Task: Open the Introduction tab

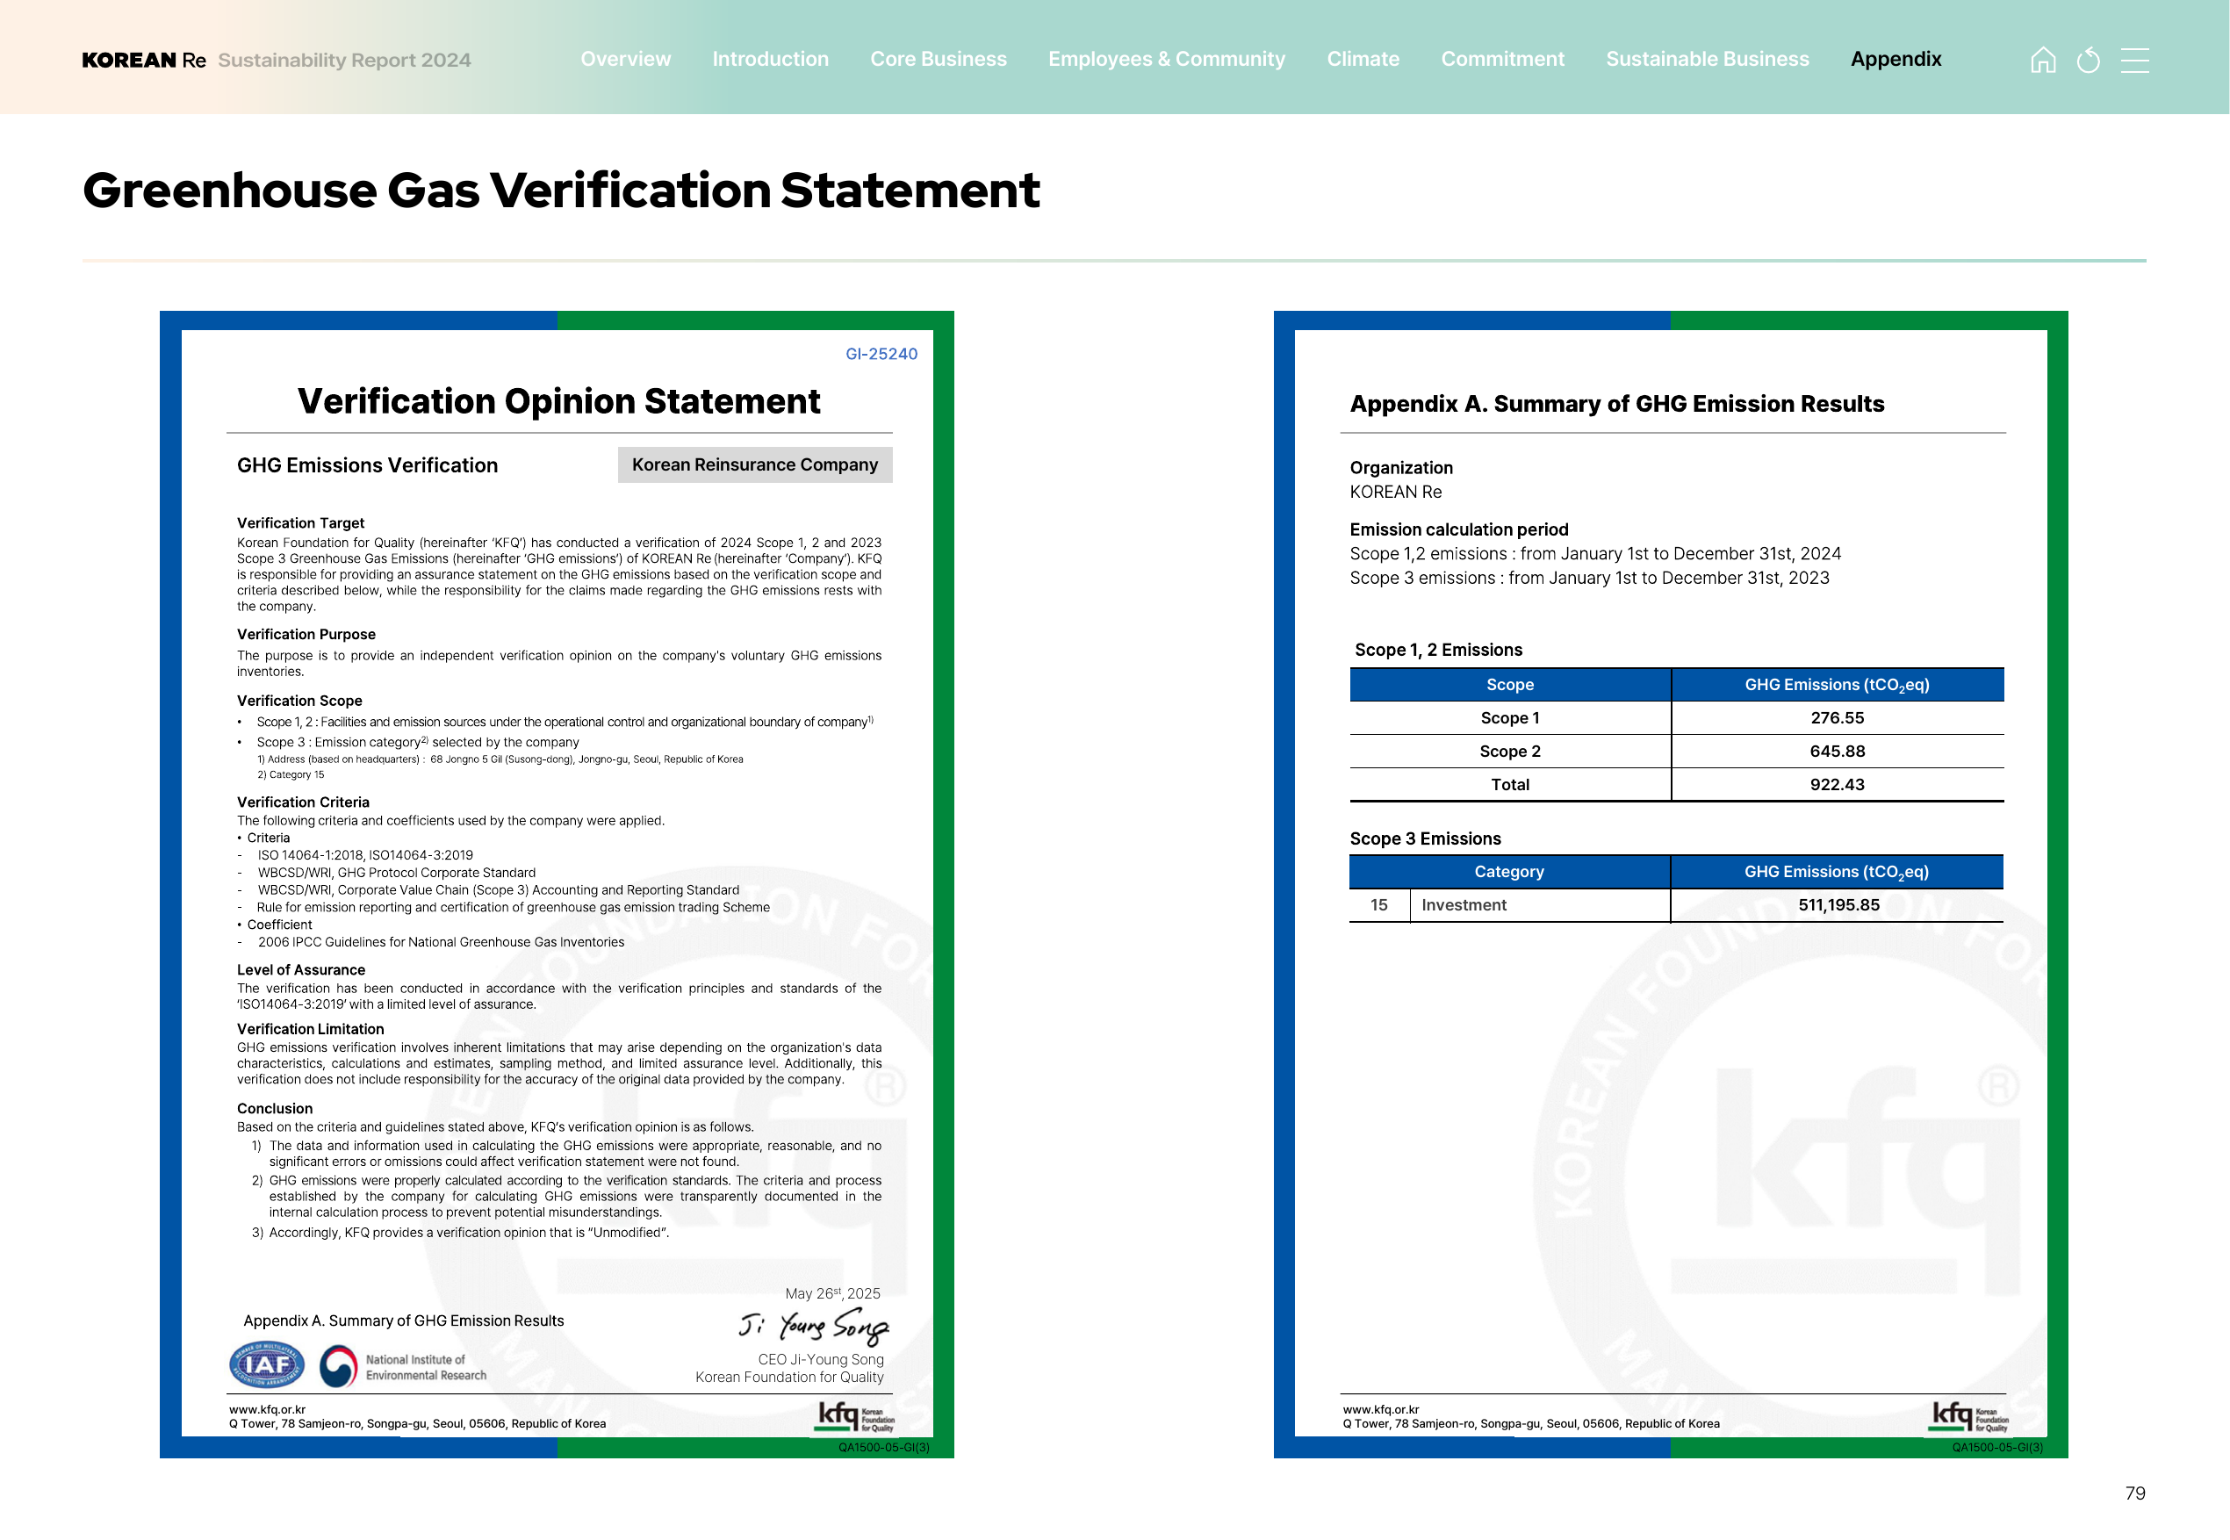Action: (x=770, y=59)
